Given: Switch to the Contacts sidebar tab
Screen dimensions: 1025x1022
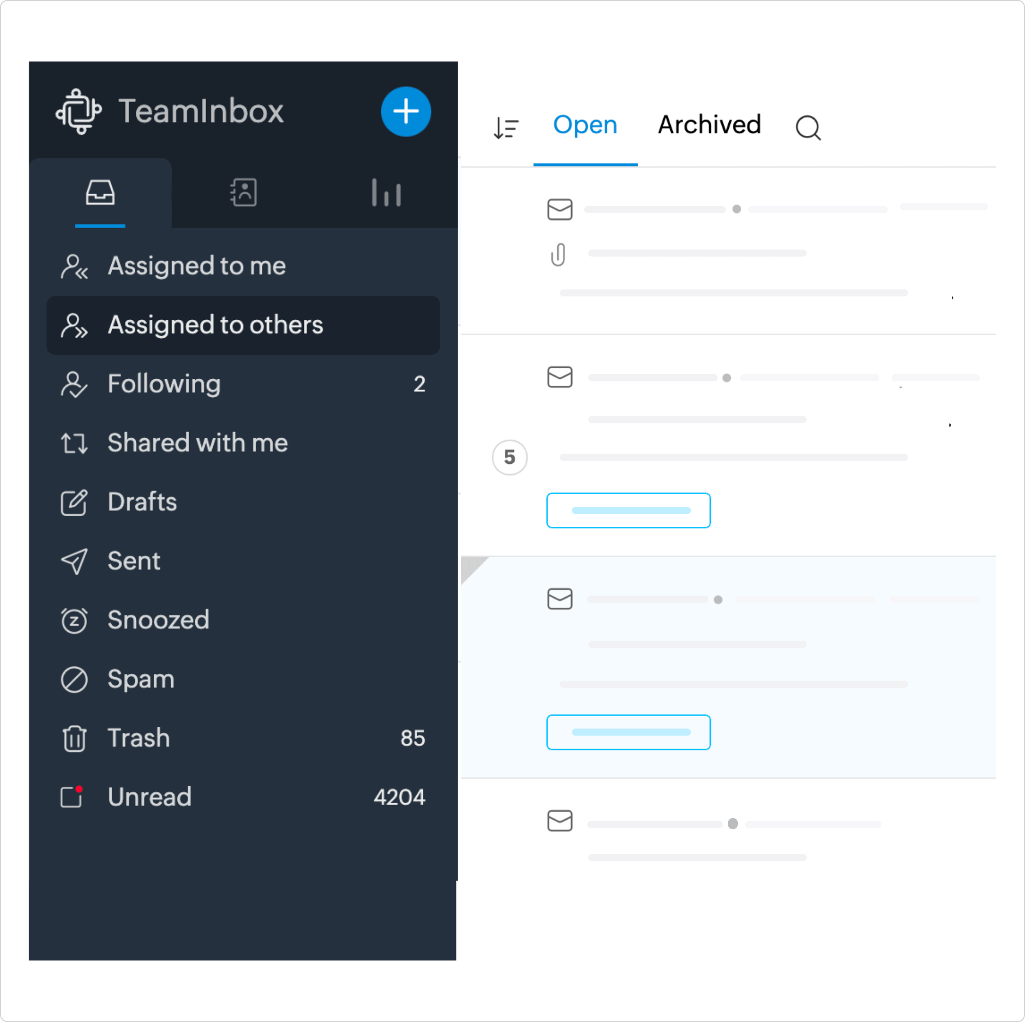Looking at the screenshot, I should (x=243, y=192).
